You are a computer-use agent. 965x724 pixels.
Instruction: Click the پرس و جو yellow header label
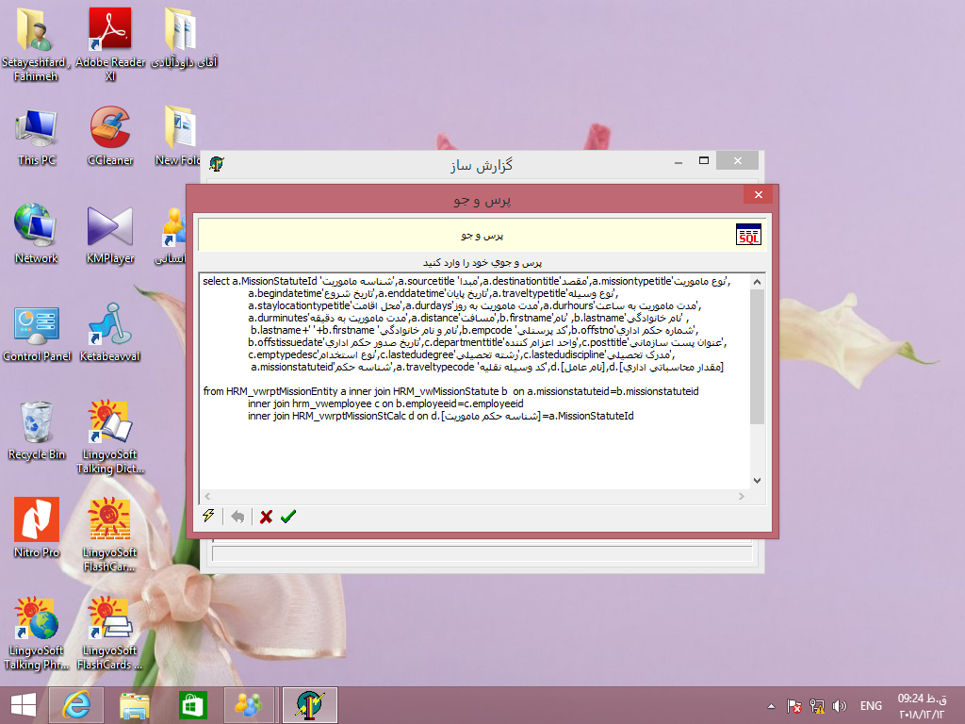[482, 236]
